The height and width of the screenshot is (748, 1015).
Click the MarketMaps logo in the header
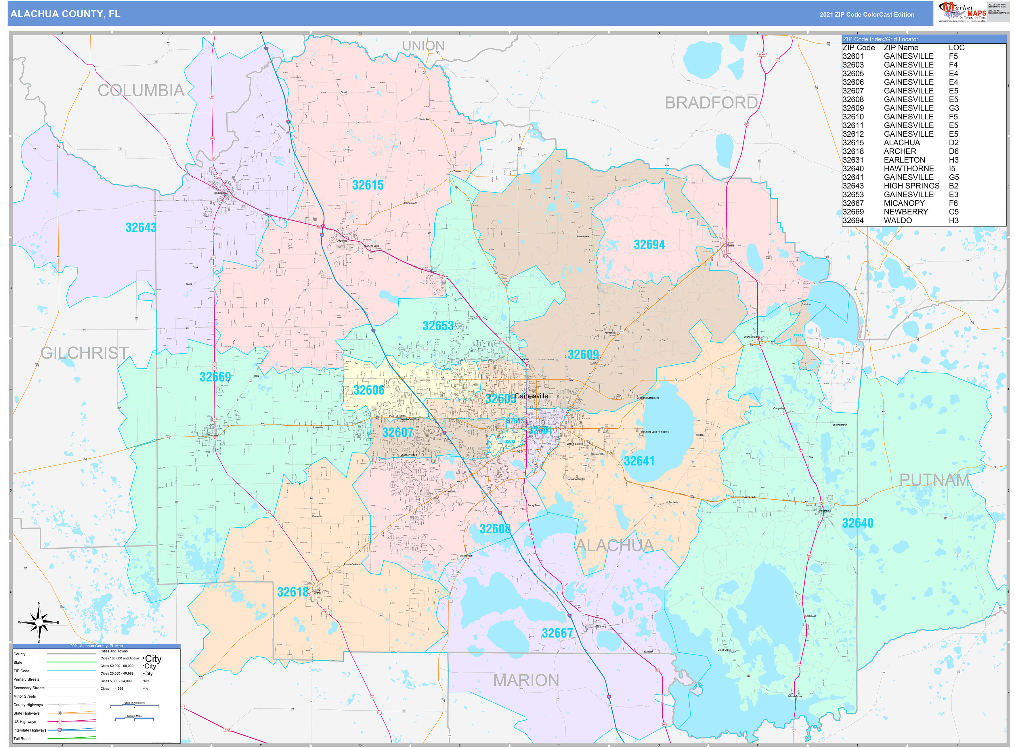(962, 12)
